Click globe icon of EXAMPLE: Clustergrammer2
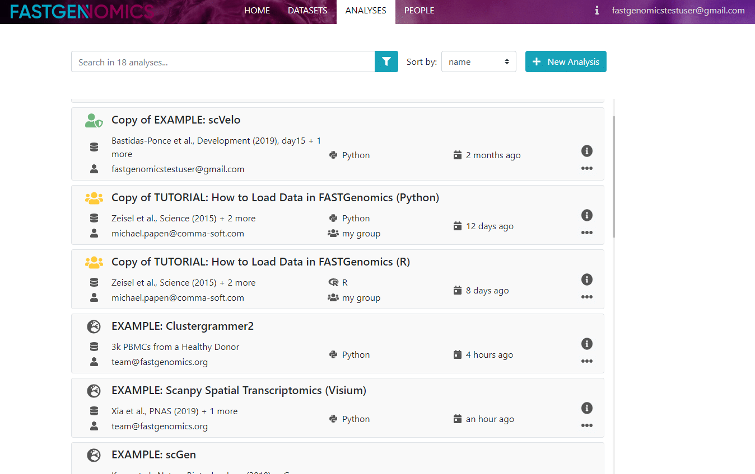 [x=94, y=326]
